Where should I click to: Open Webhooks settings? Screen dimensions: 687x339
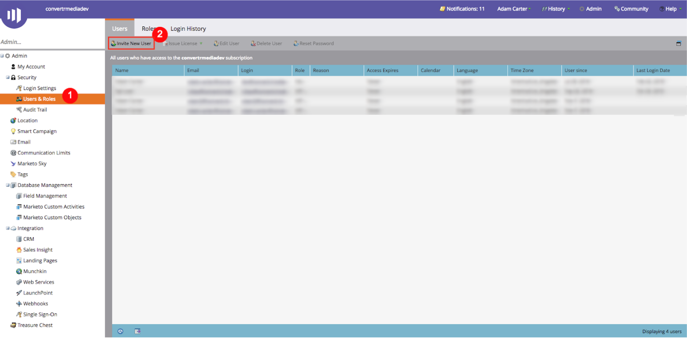tap(32, 304)
